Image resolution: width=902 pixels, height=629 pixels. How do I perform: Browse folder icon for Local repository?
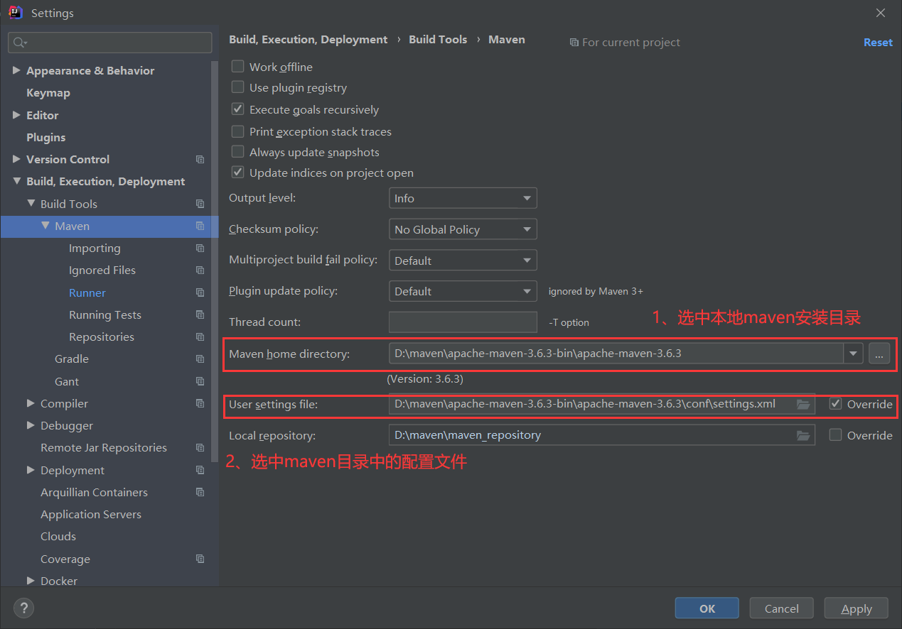pos(803,435)
